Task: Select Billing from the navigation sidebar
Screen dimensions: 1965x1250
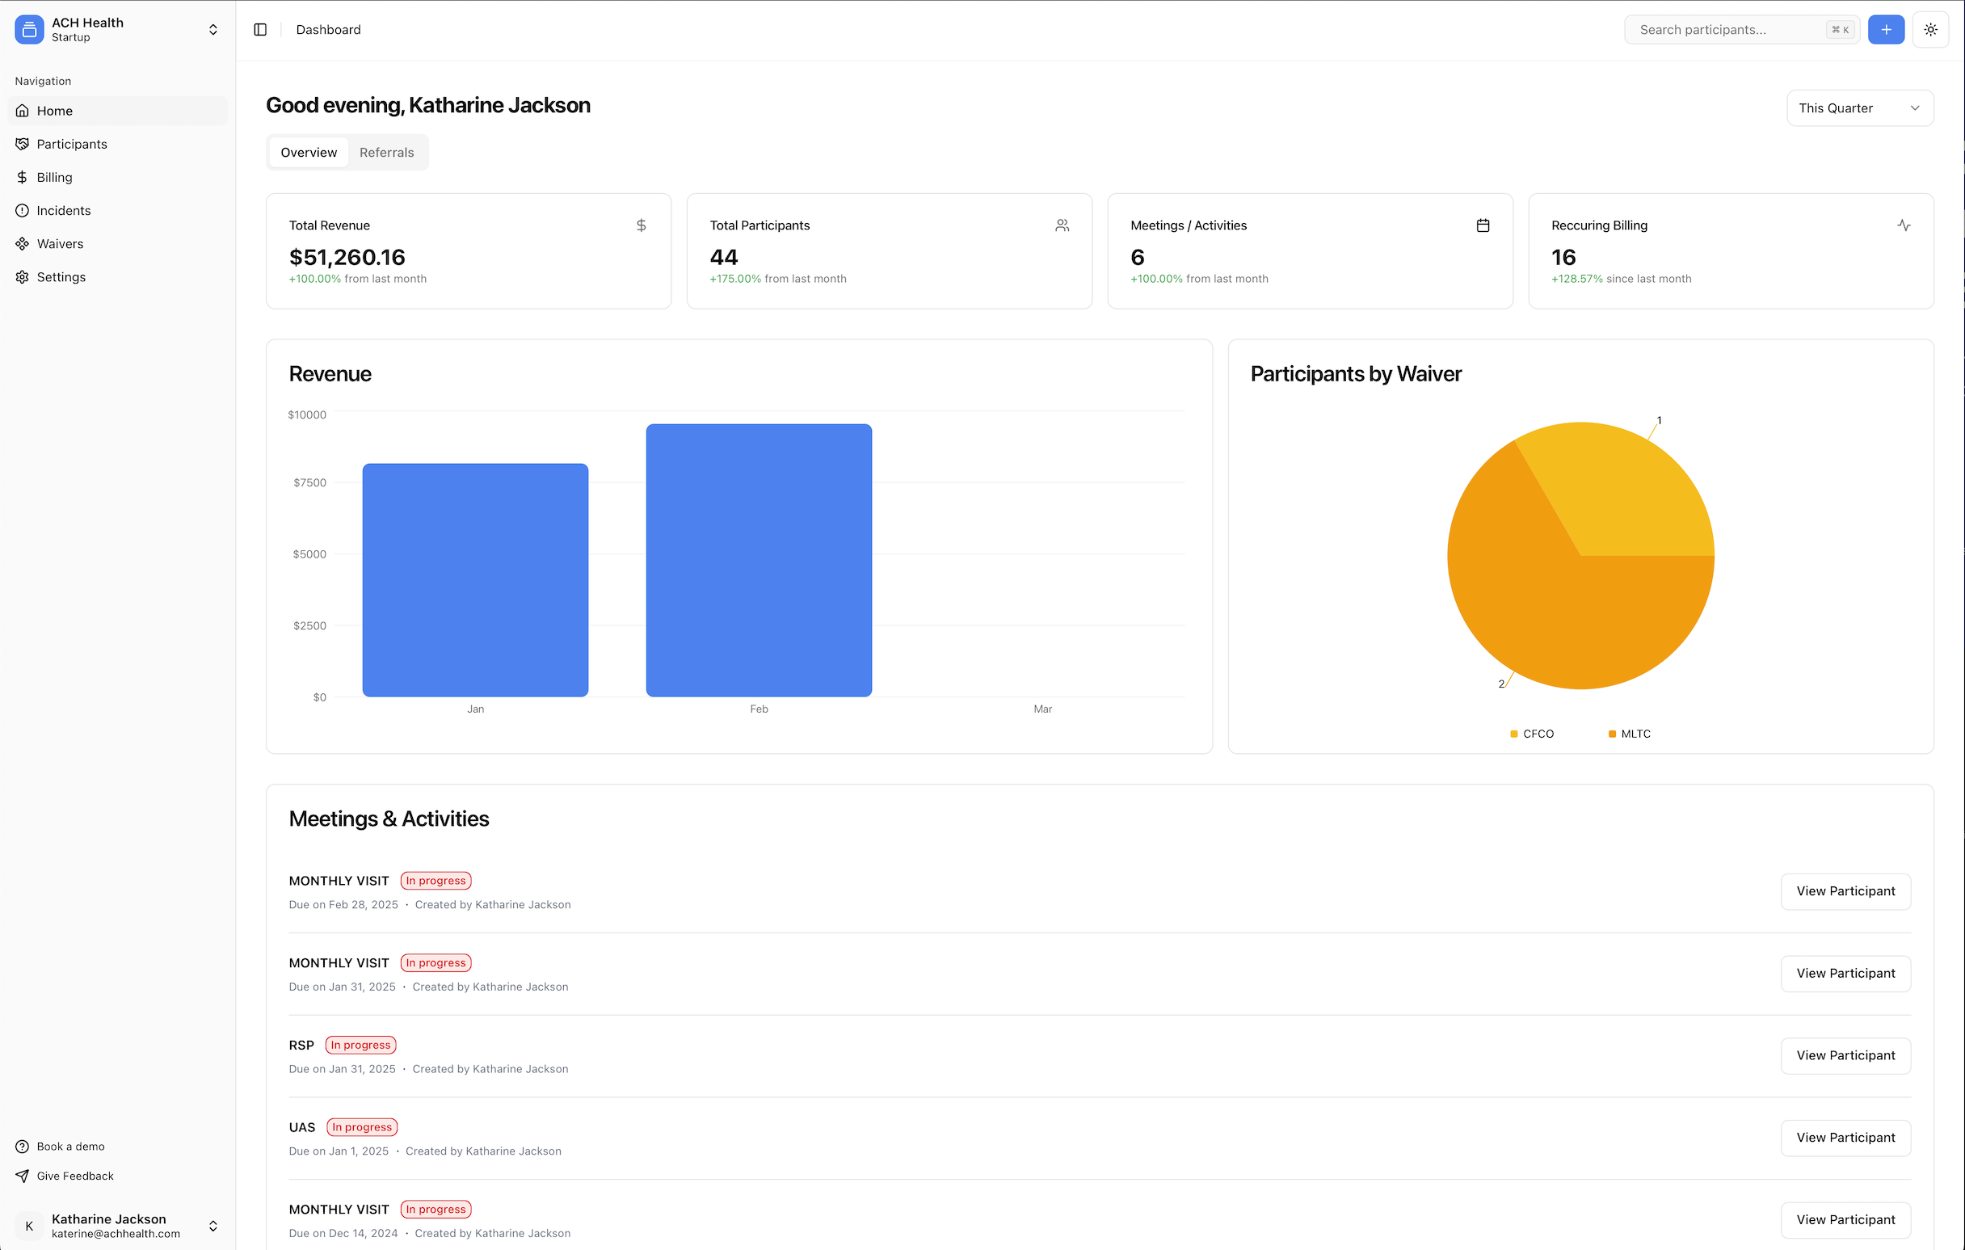Action: tap(54, 177)
